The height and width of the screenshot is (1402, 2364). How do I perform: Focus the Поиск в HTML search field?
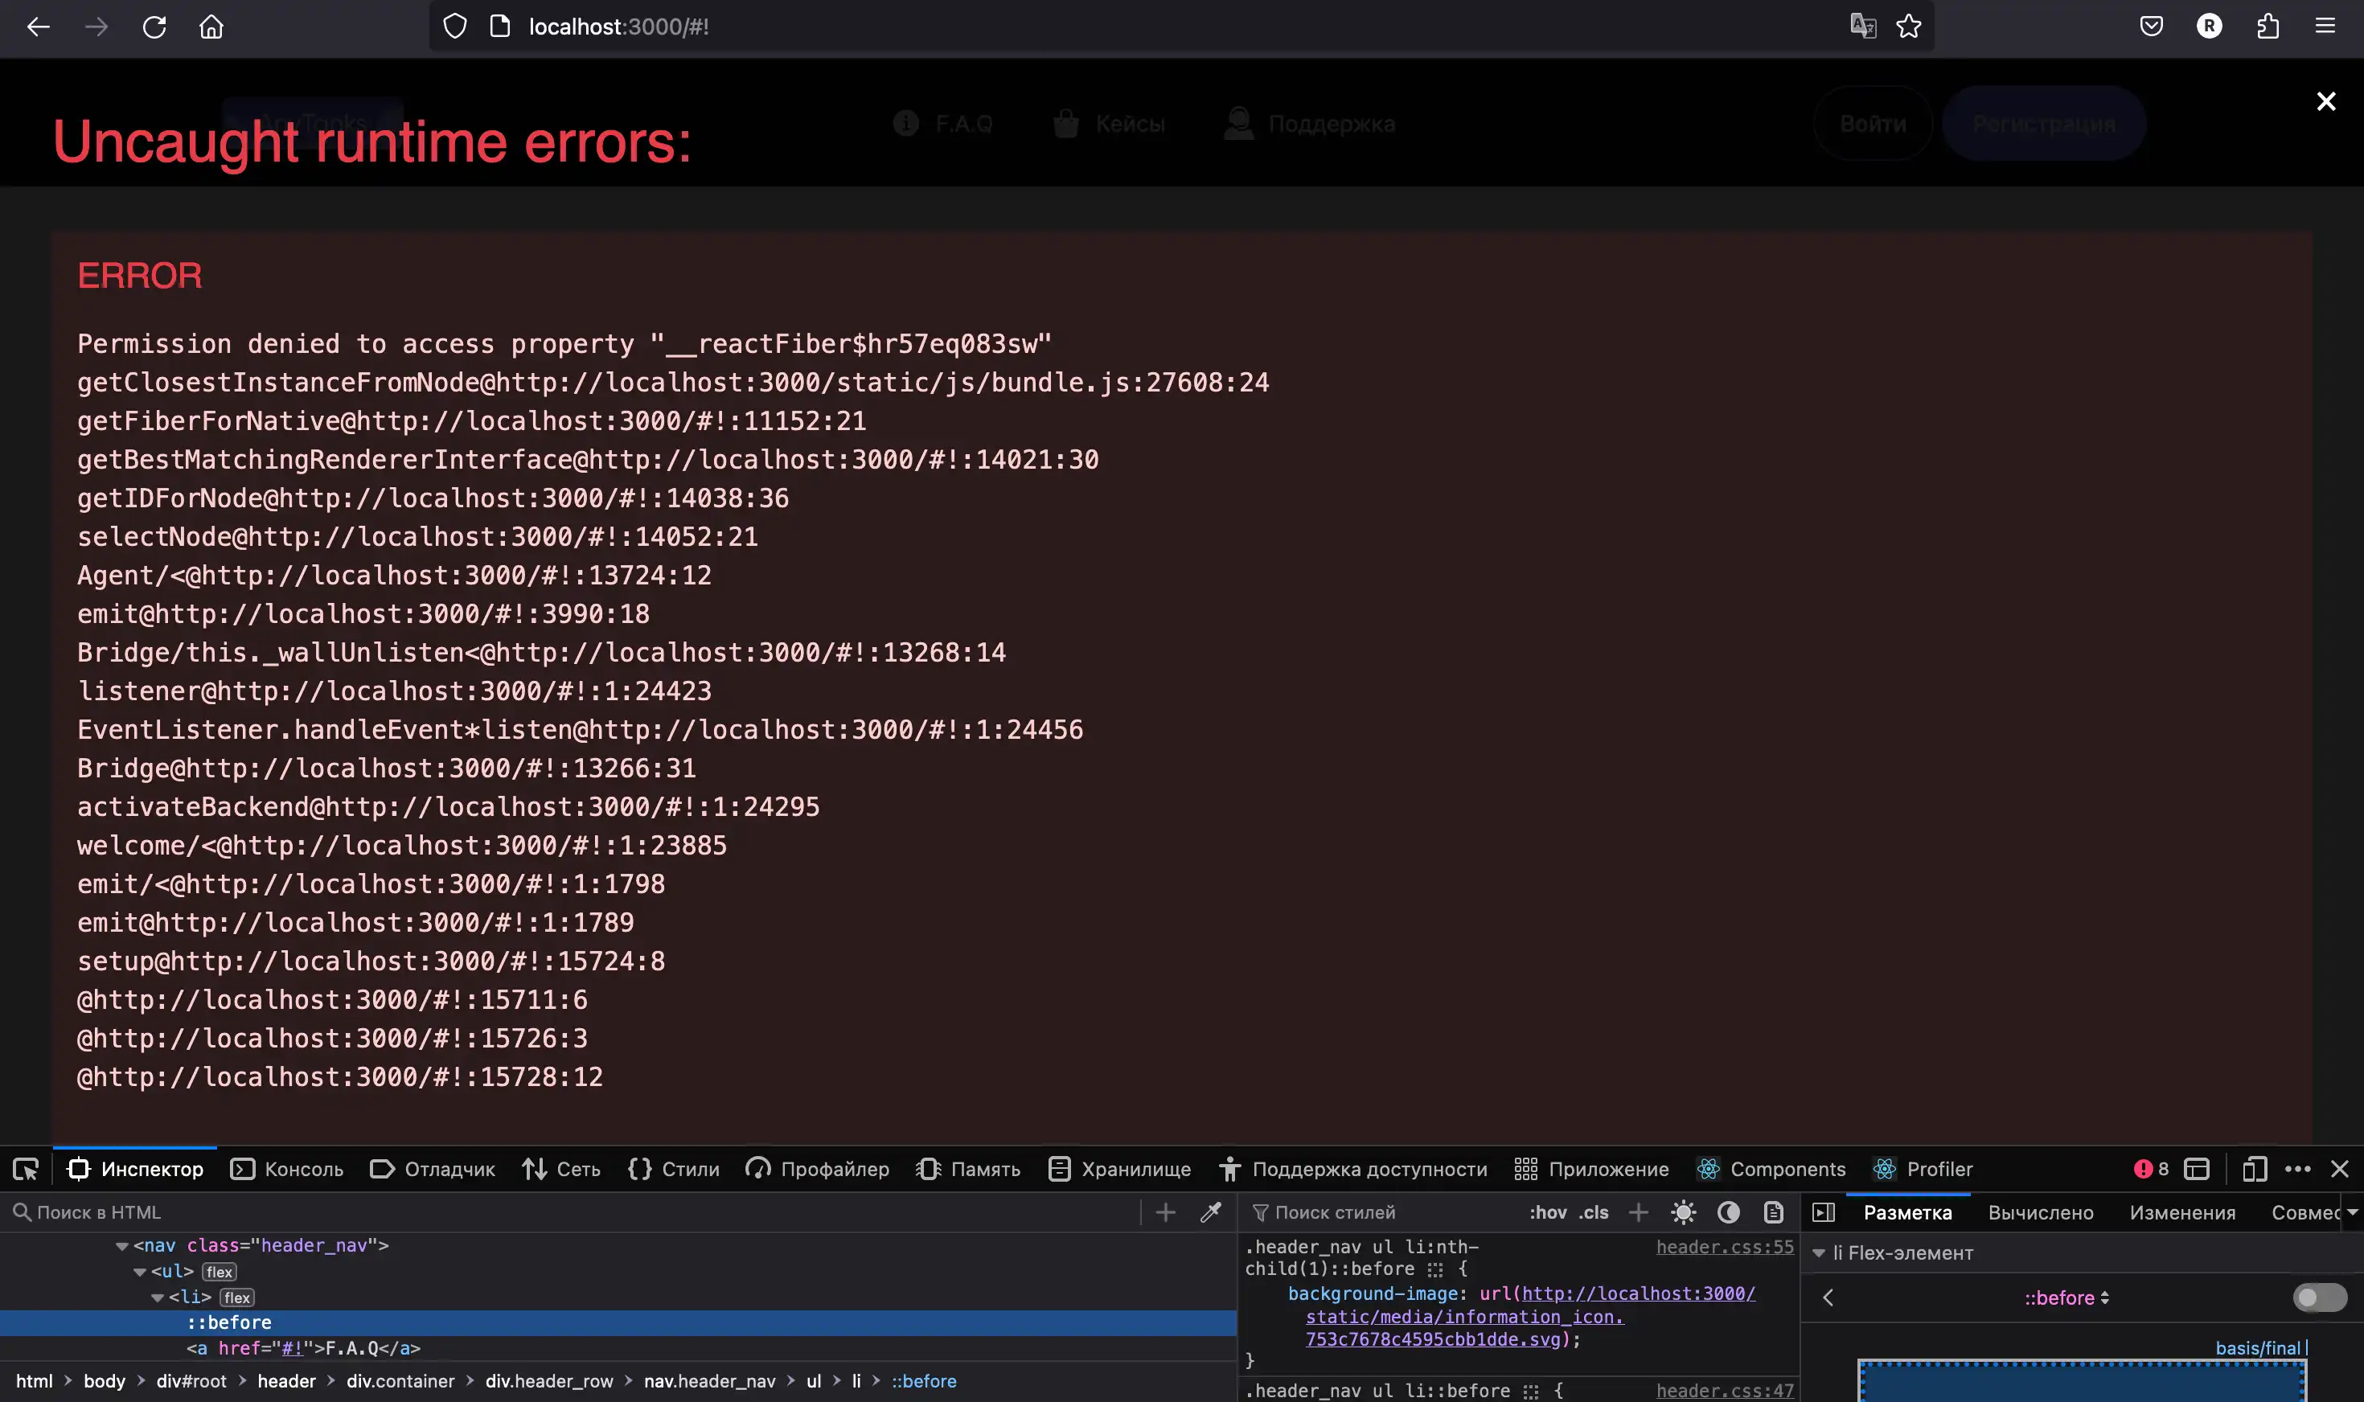567,1212
